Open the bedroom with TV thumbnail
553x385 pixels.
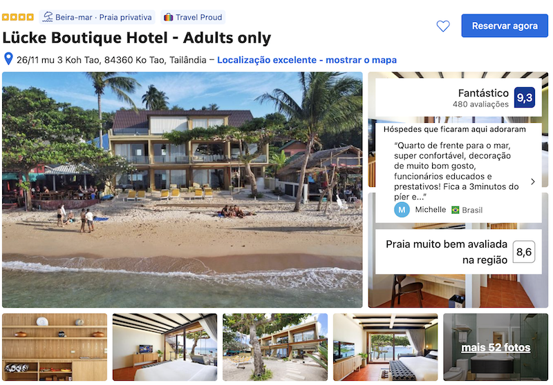click(165, 347)
